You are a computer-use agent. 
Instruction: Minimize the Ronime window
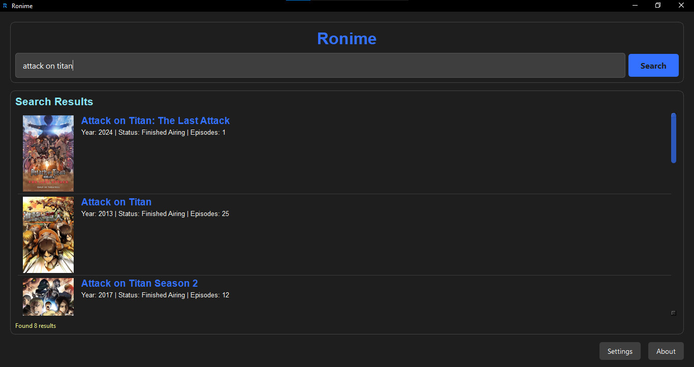pos(635,6)
